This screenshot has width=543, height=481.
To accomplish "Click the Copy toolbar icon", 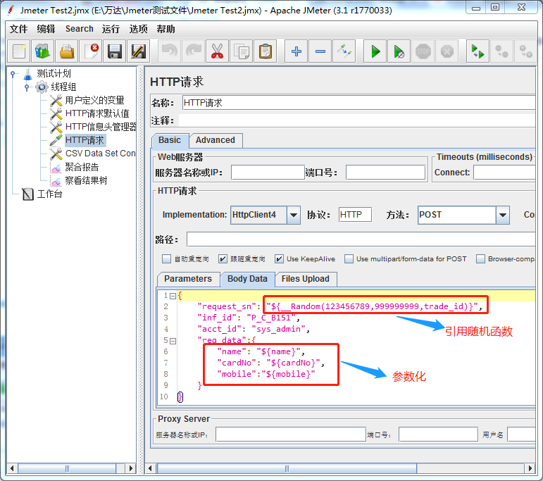I will pyautogui.click(x=241, y=51).
